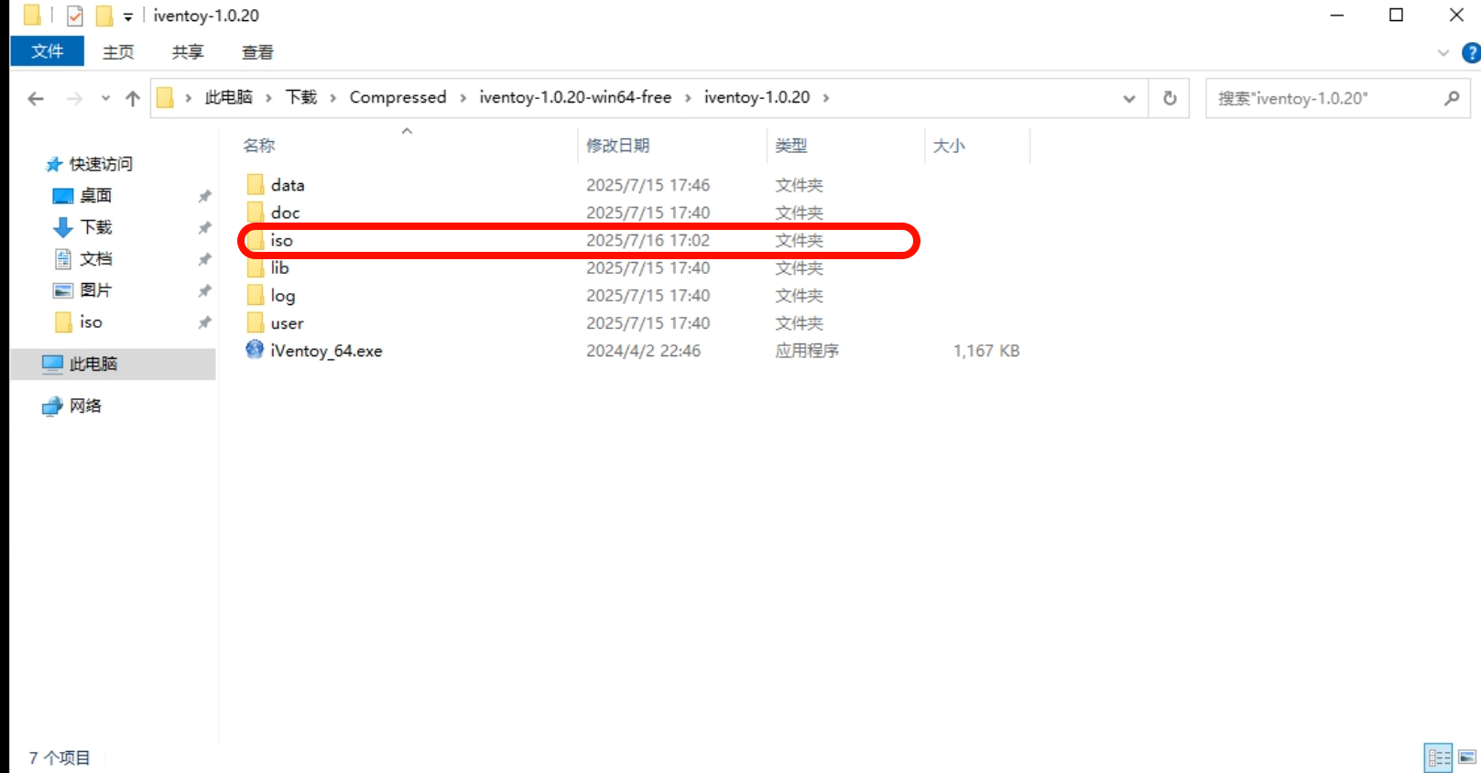This screenshot has height=773, width=1481.
Task: Click the pin icon next to 图片
Action: pyautogui.click(x=205, y=290)
